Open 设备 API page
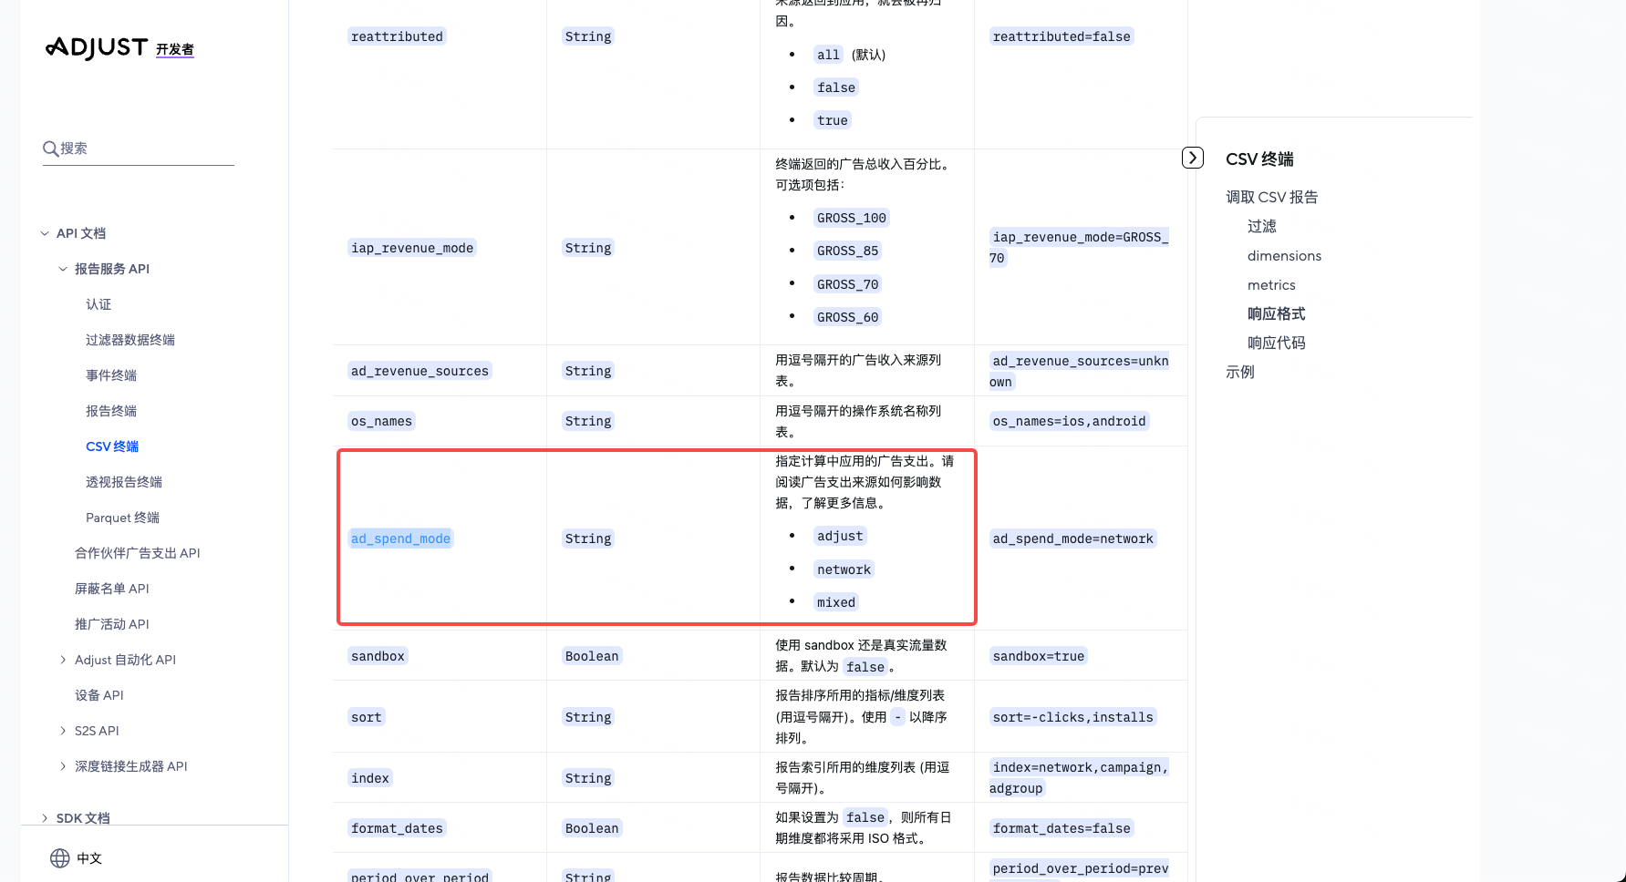 [x=99, y=695]
